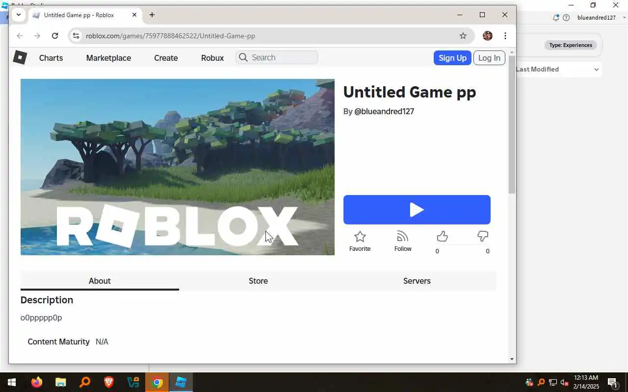The height and width of the screenshot is (392, 628).
Task: Click the Roblox logo home icon
Action: [x=20, y=58]
